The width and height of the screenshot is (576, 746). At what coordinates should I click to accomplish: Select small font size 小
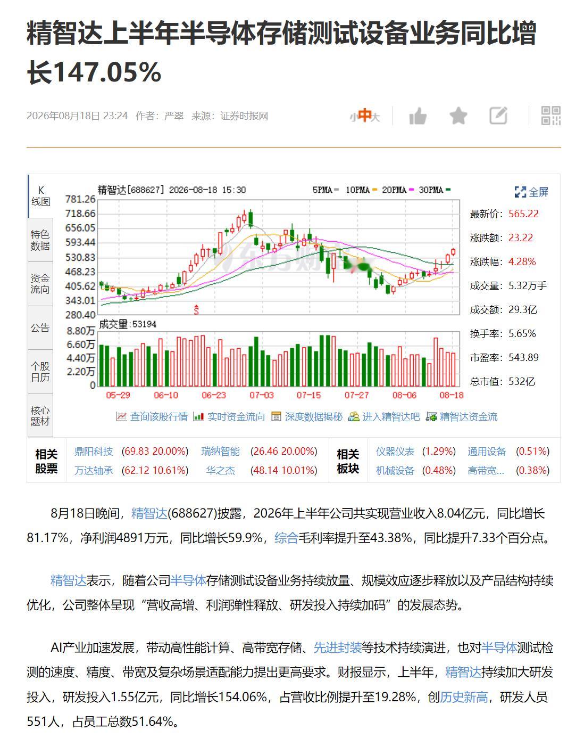point(353,117)
